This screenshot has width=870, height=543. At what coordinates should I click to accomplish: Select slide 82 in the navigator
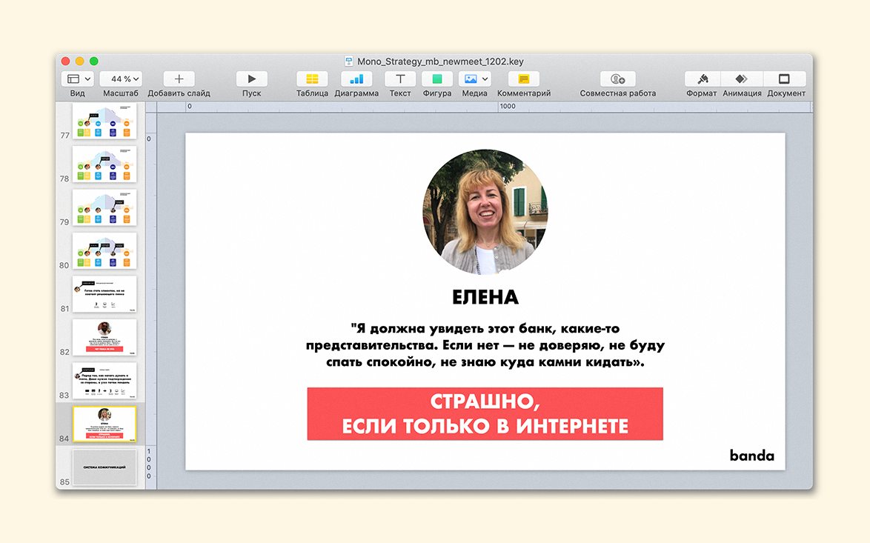pos(104,337)
